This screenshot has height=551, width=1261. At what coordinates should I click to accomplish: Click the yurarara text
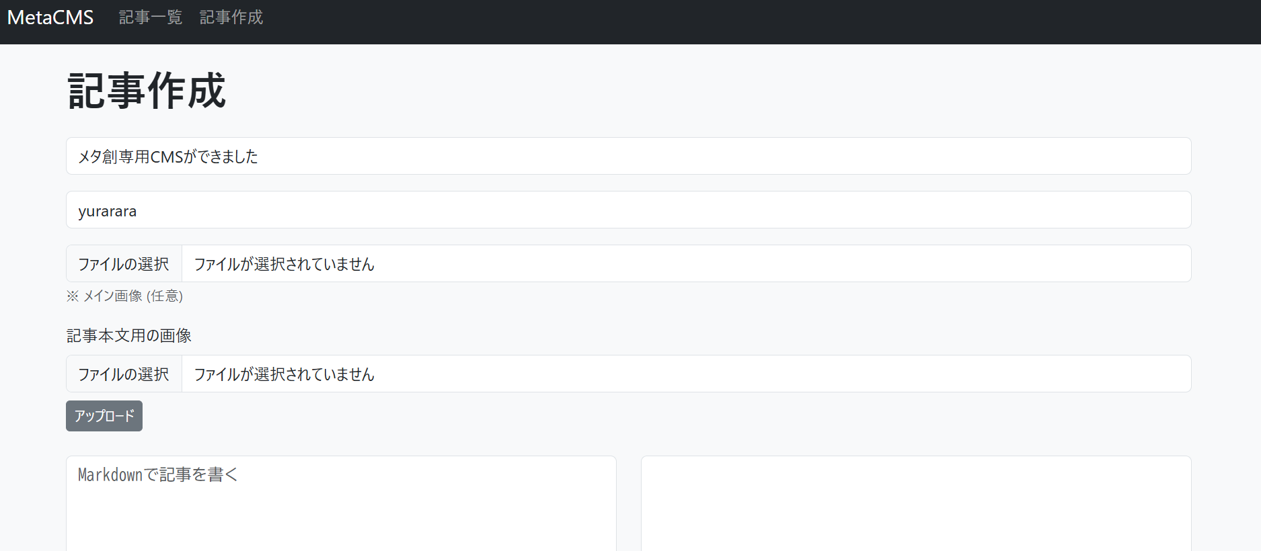[108, 211]
